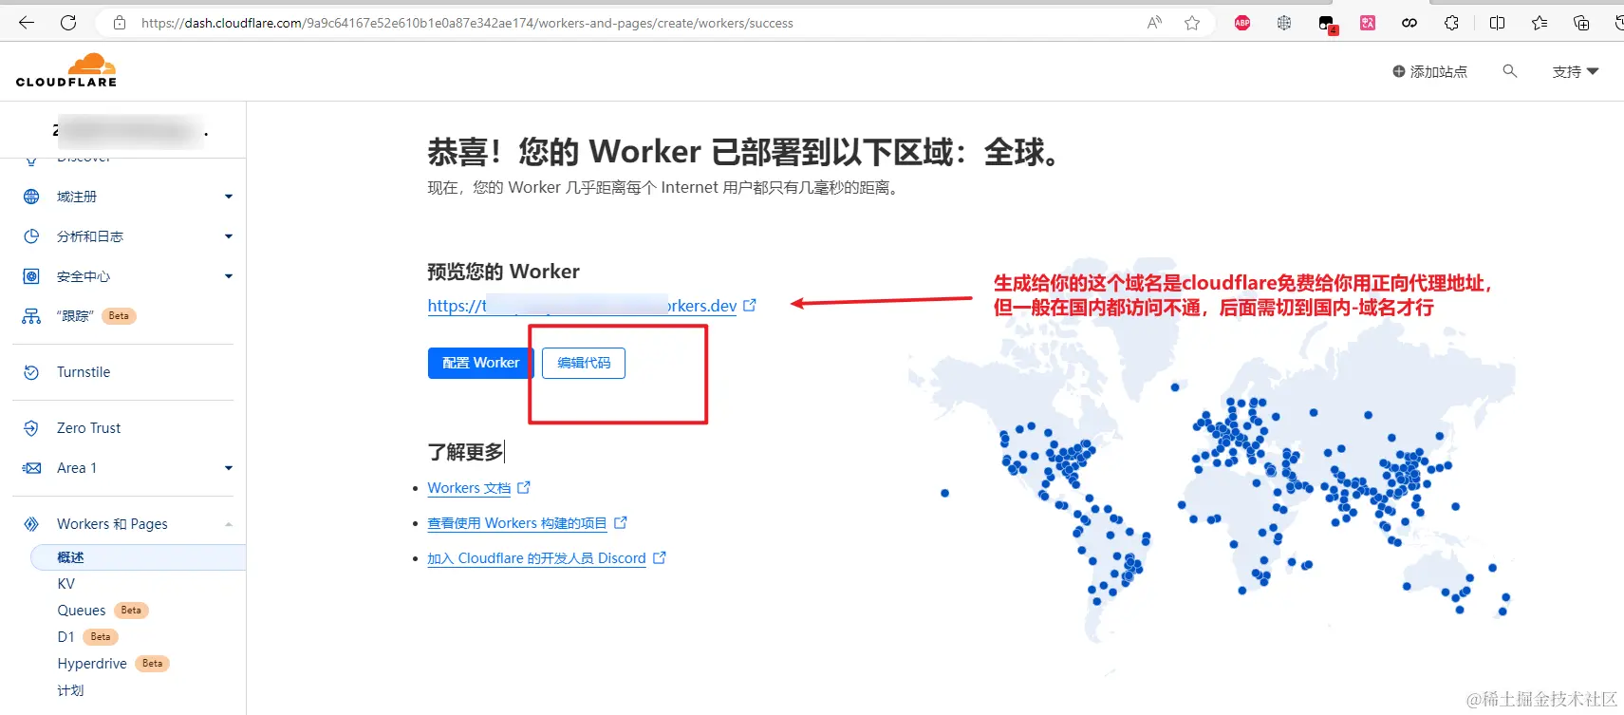Click the address bar URL

coord(467,23)
